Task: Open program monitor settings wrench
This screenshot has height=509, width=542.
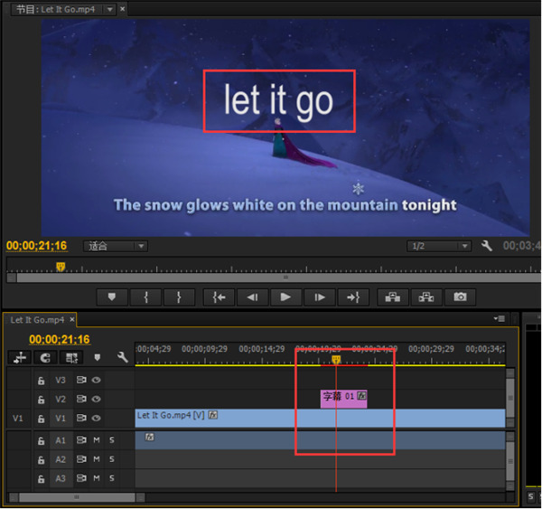Action: [x=487, y=246]
